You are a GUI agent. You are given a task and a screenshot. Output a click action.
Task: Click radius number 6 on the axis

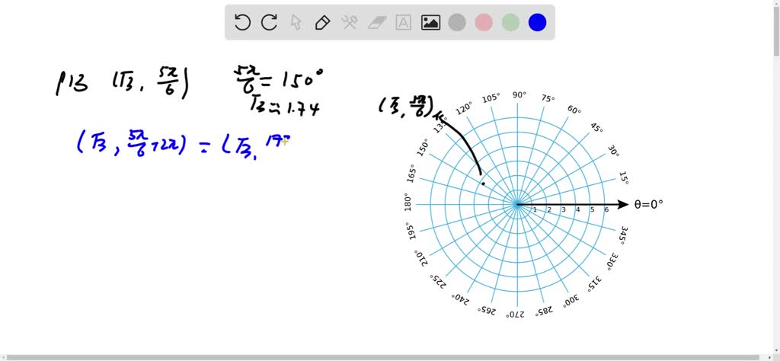(606, 210)
